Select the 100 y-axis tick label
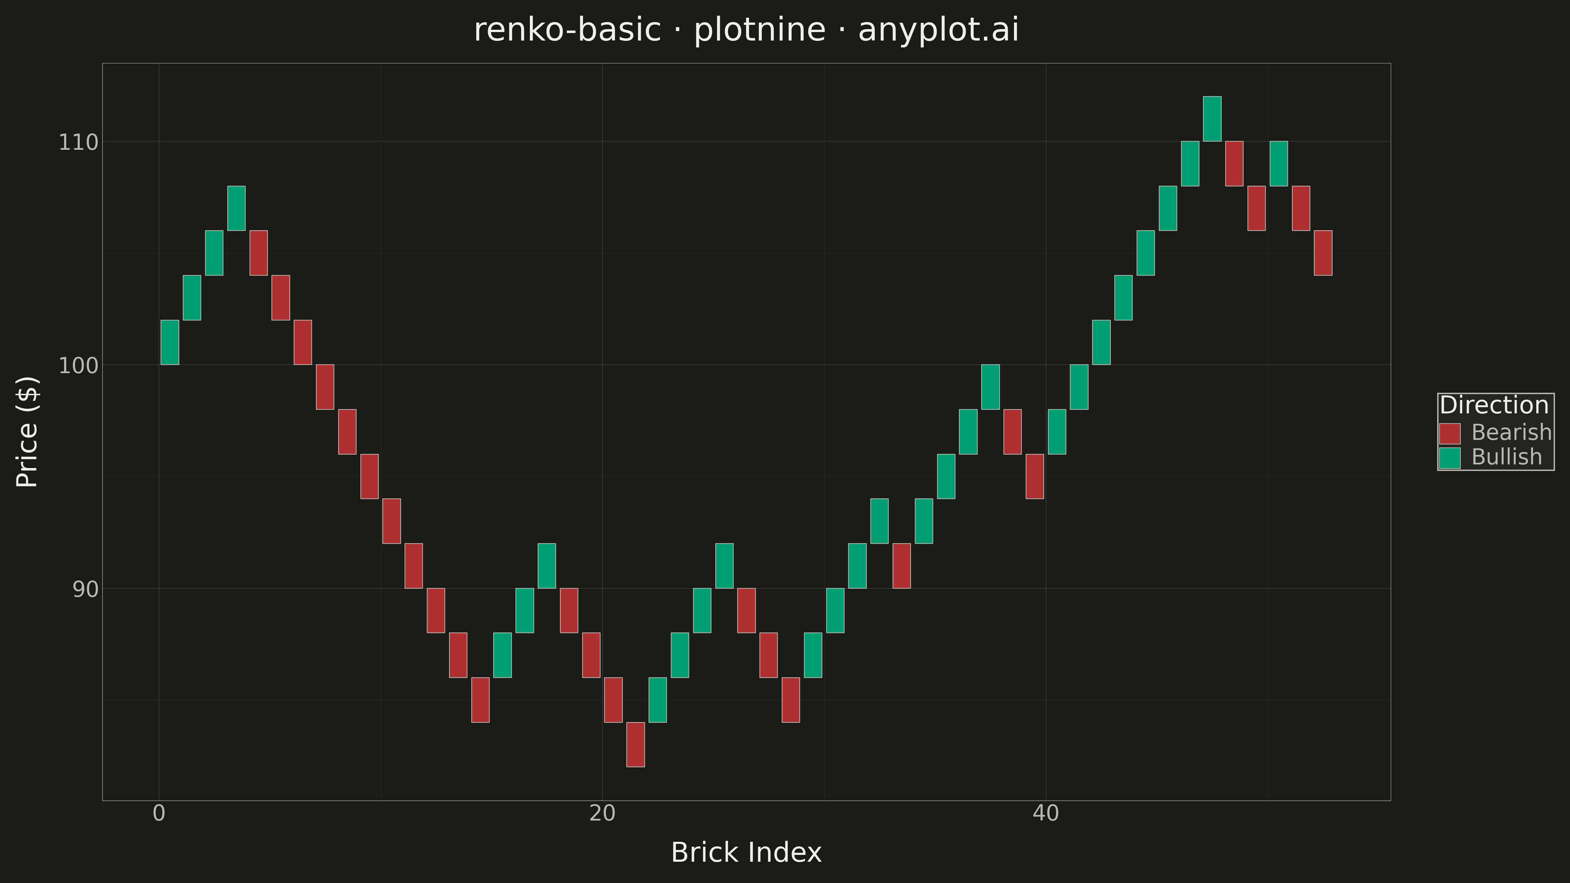This screenshot has height=883, width=1570. pos(78,366)
